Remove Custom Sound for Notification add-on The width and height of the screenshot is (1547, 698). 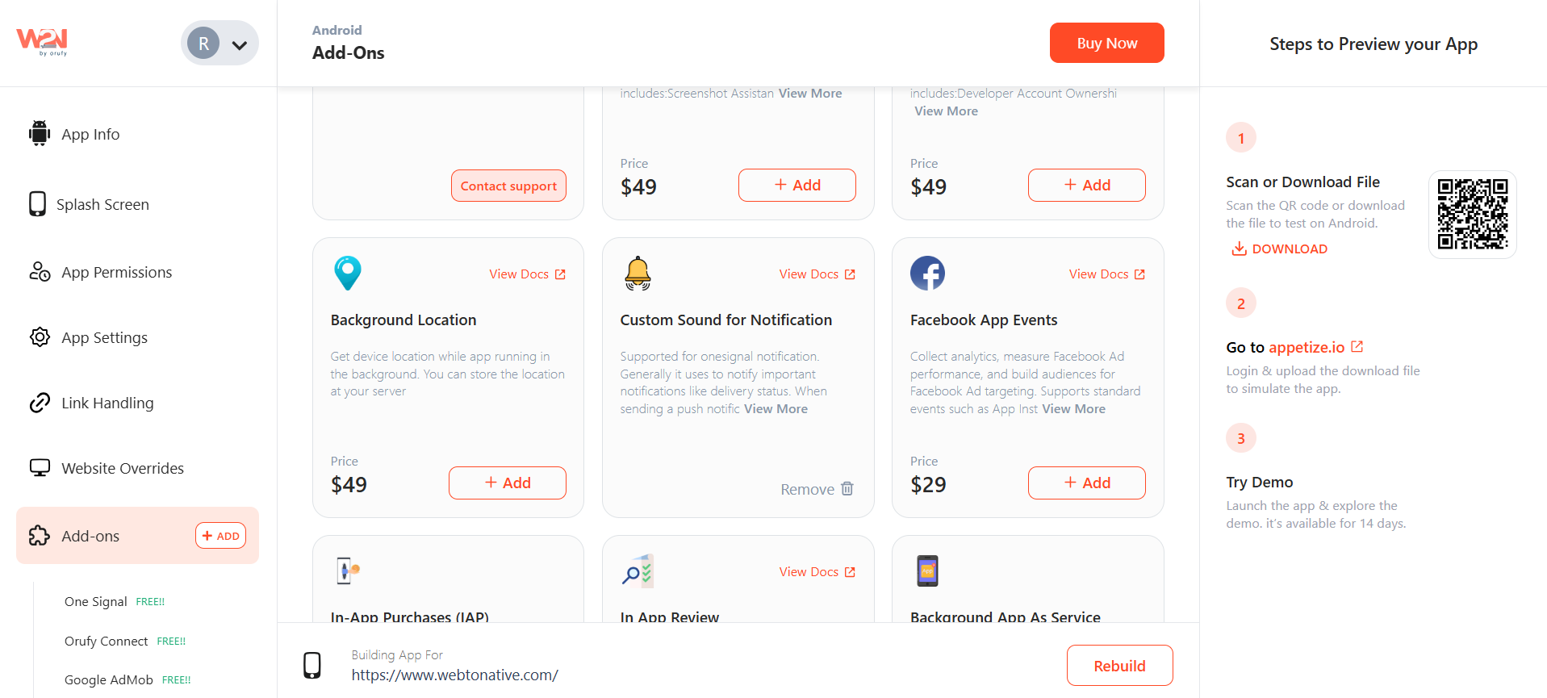[817, 489]
